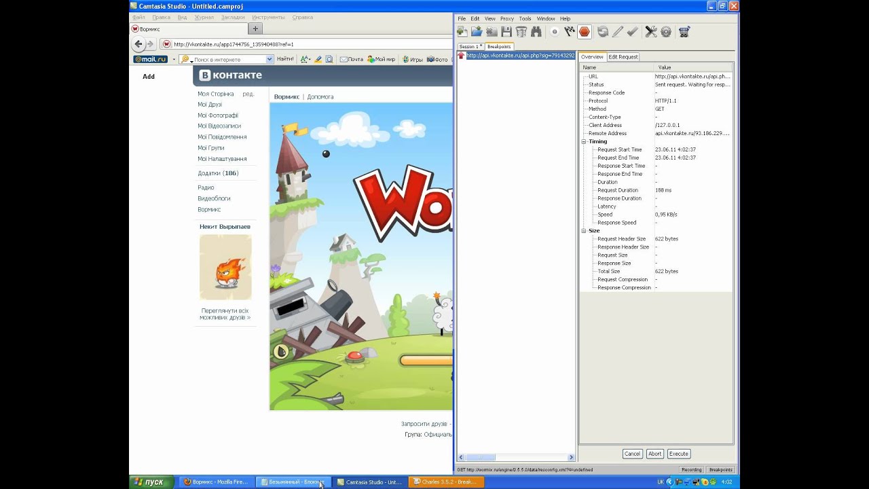Open font size A dropdown in toolbar
This screenshot has width=869, height=489.
(306, 59)
